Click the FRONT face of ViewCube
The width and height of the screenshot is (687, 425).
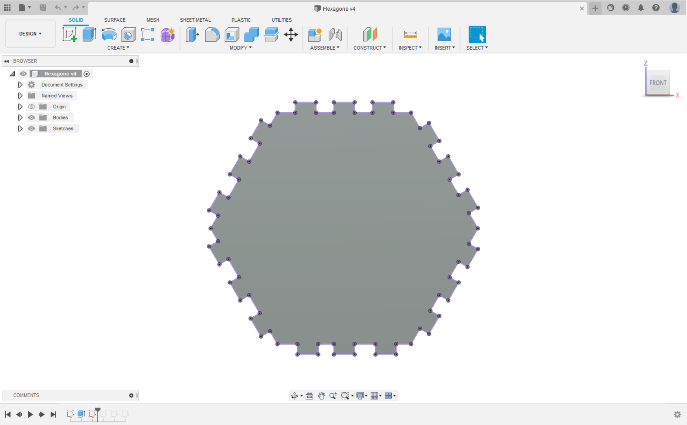tap(658, 83)
